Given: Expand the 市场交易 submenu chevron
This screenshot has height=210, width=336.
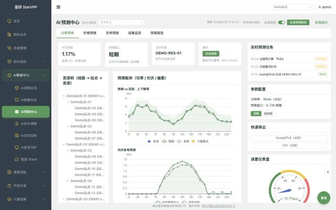Looking at the screenshot, I should (44, 186).
